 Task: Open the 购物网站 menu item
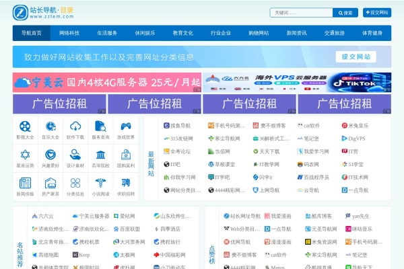(259, 33)
